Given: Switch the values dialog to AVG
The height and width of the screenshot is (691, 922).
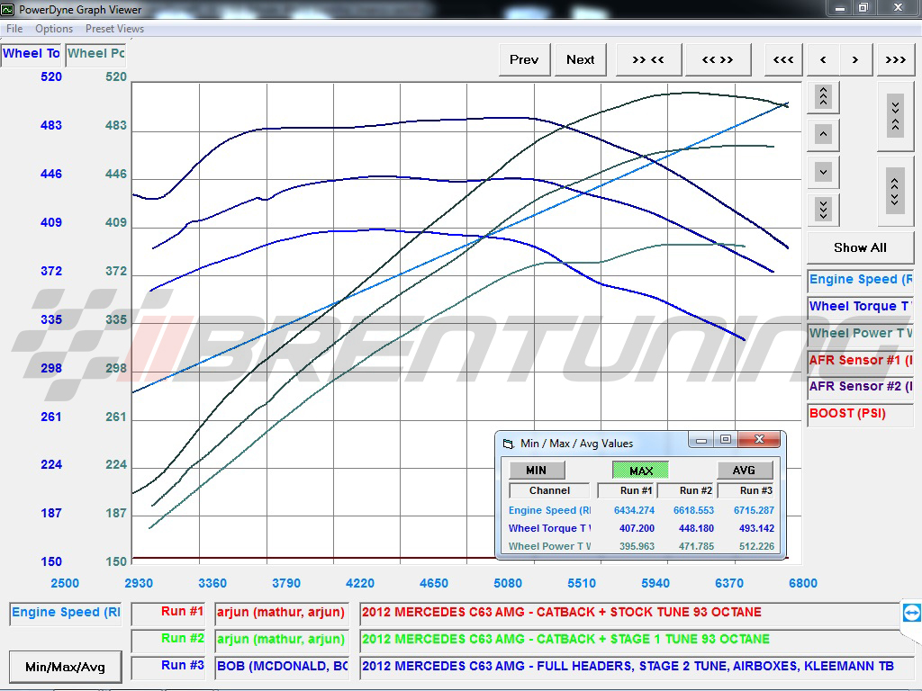Looking at the screenshot, I should [744, 470].
